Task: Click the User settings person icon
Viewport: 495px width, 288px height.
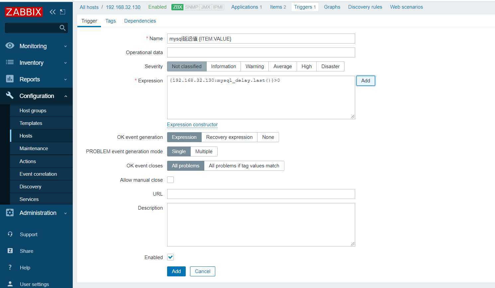Action: [10, 284]
